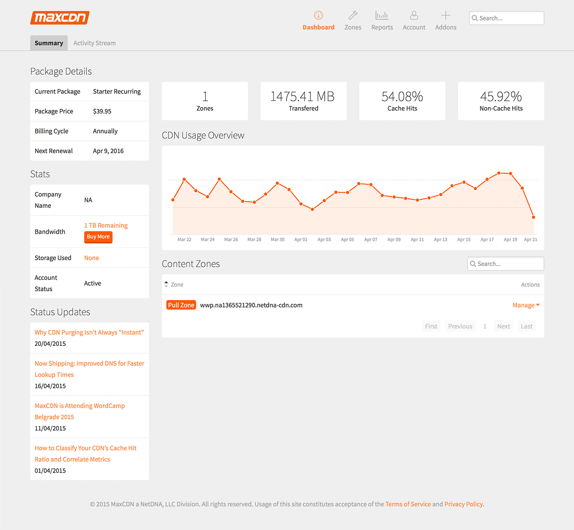
Task: Click the Apr 01 label on chart axis
Action: click(x=301, y=240)
